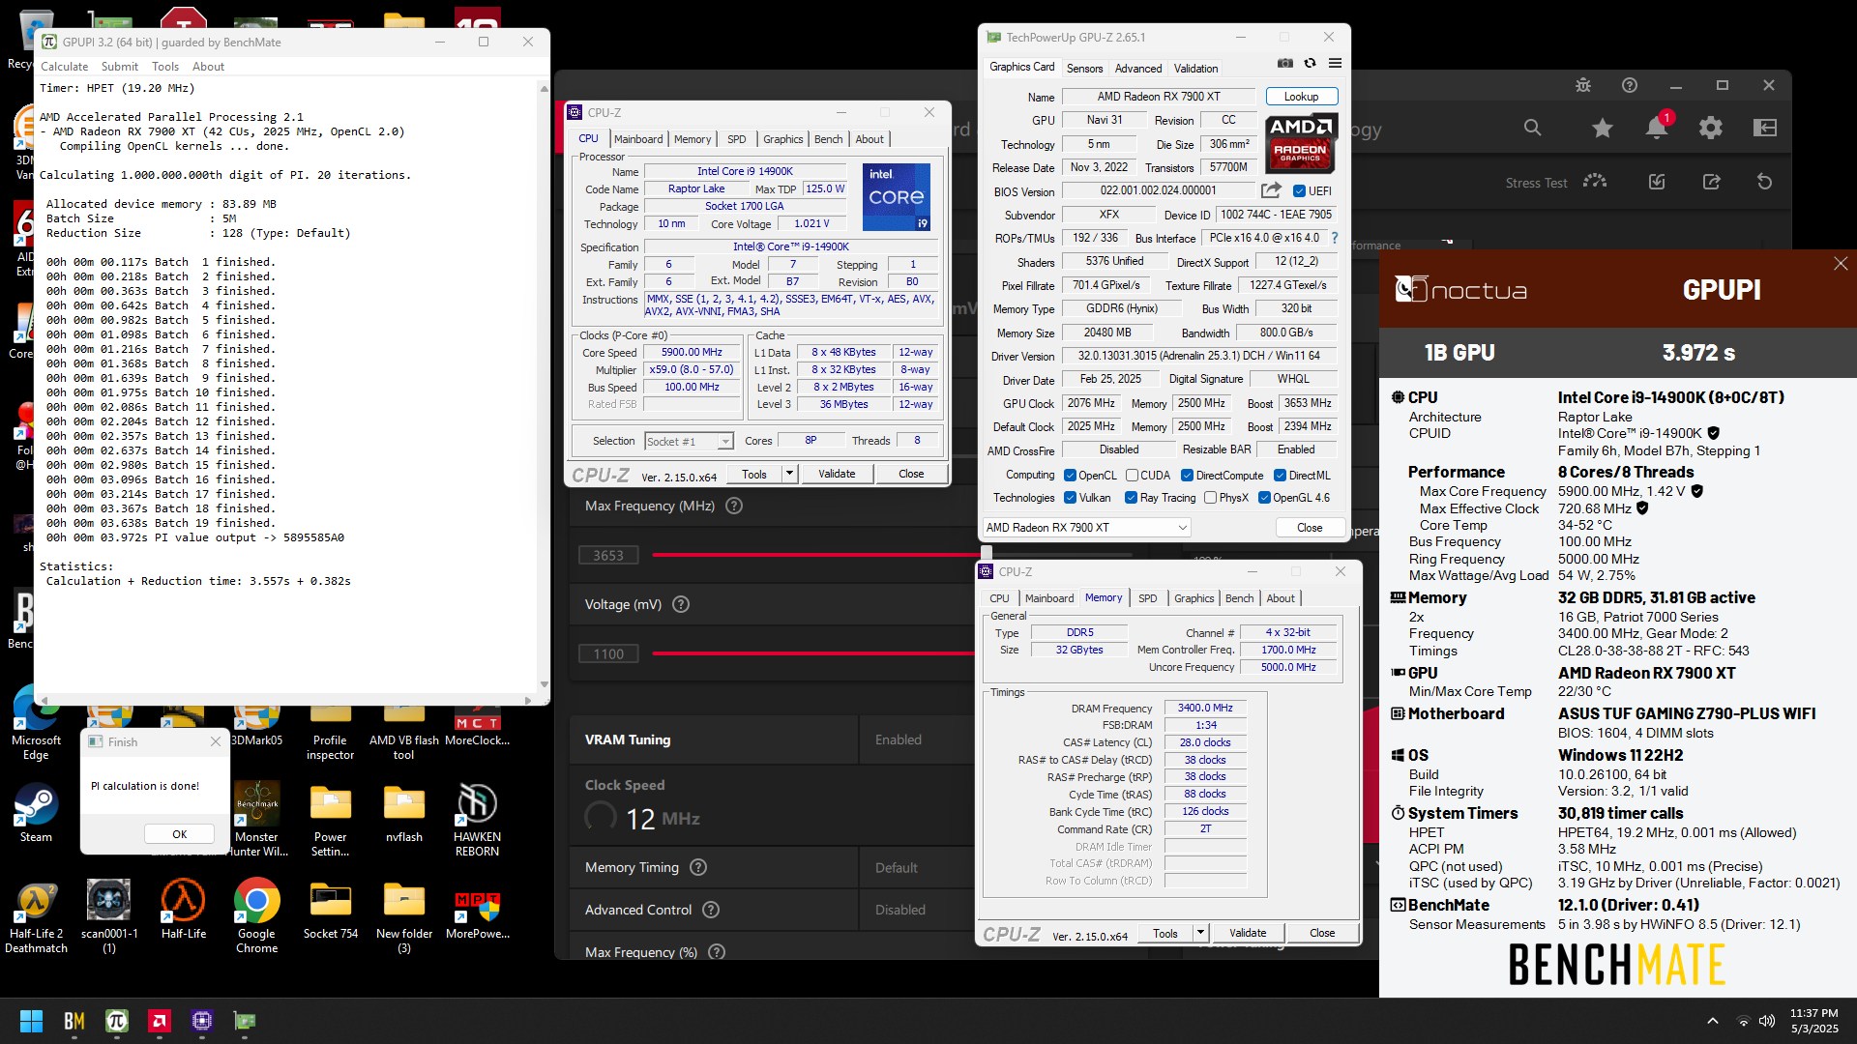The width and height of the screenshot is (1857, 1044).
Task: Click the share tuning profile icon
Action: (x=1711, y=182)
